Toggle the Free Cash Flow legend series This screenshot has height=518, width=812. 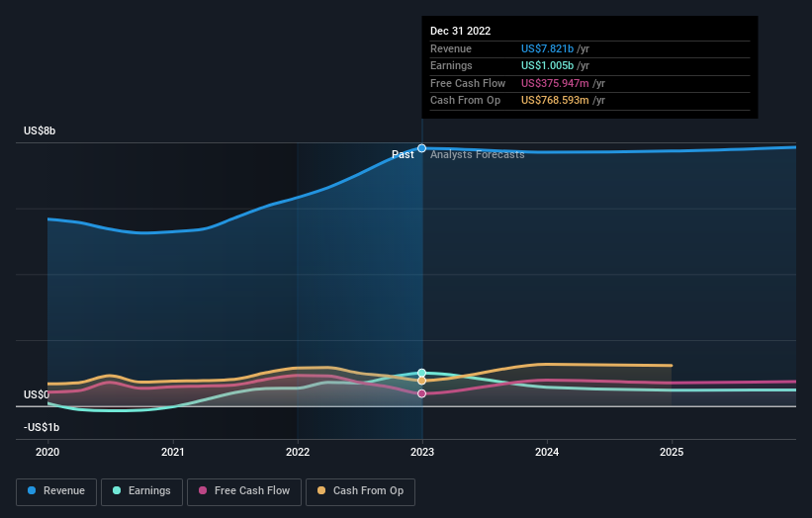coord(244,491)
